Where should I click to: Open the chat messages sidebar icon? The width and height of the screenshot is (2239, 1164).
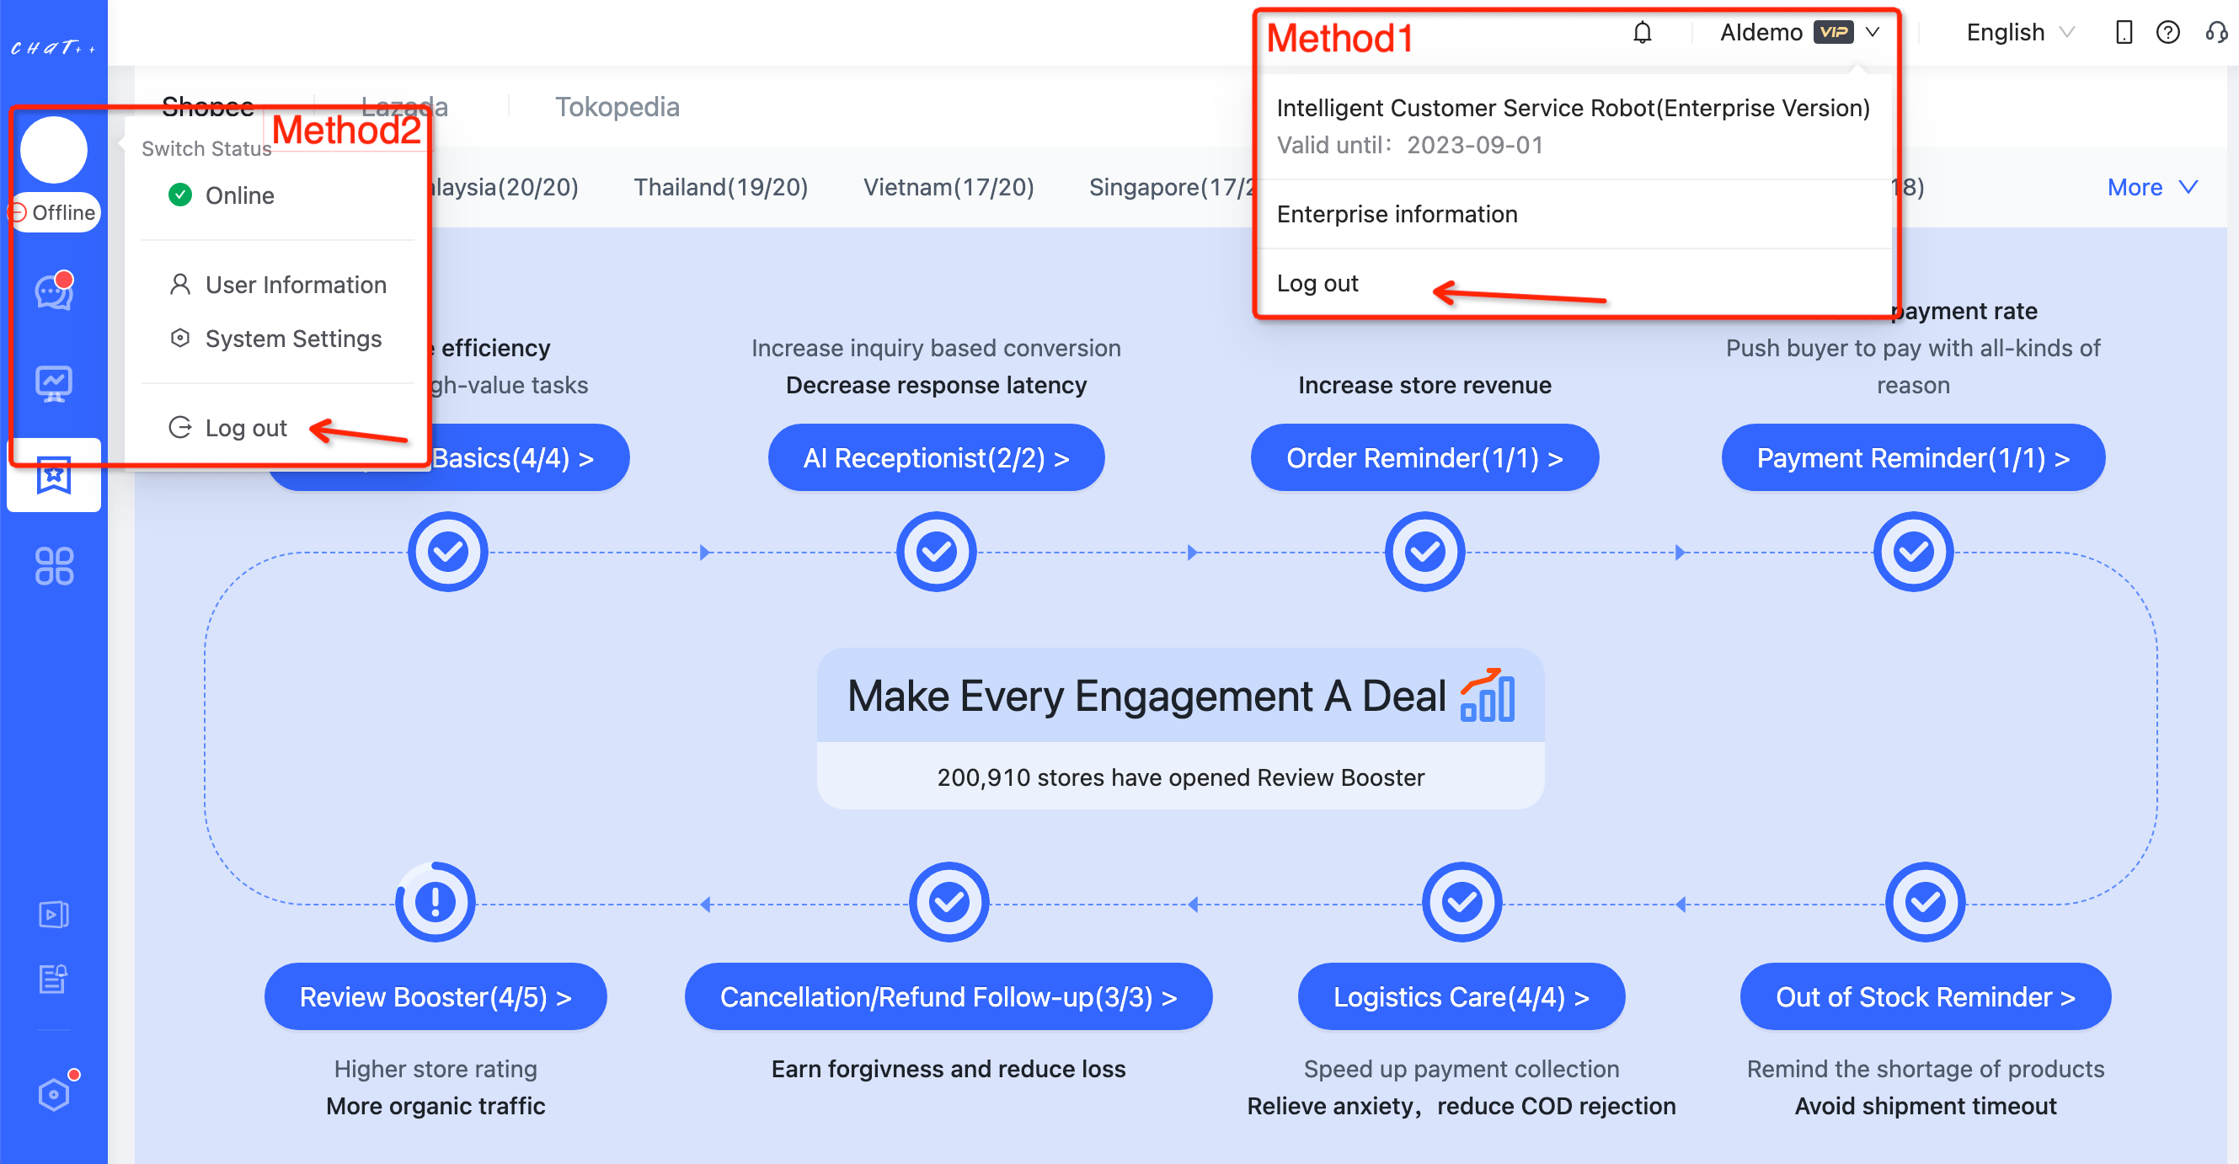click(x=53, y=293)
